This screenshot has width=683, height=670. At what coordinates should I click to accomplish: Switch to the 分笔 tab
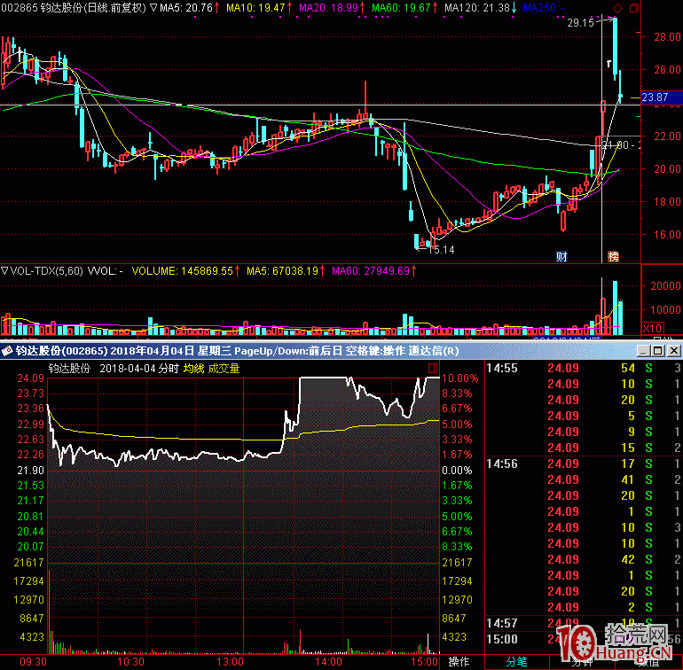[x=516, y=662]
